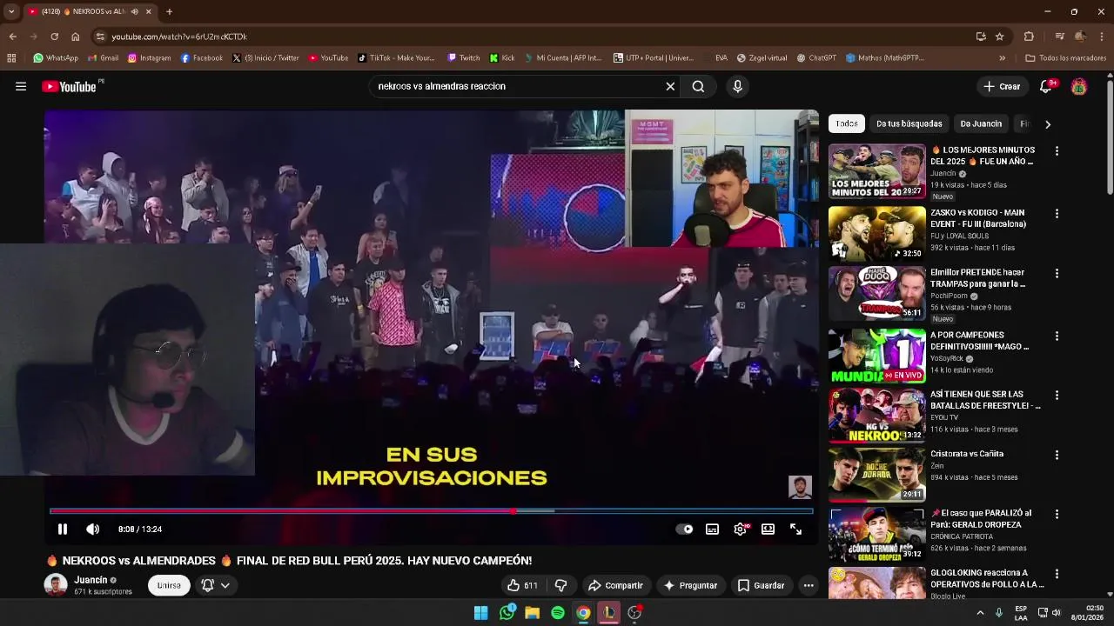Open Juancín channel avatar
Viewport: 1114px width, 626px height.
pyautogui.click(x=56, y=585)
